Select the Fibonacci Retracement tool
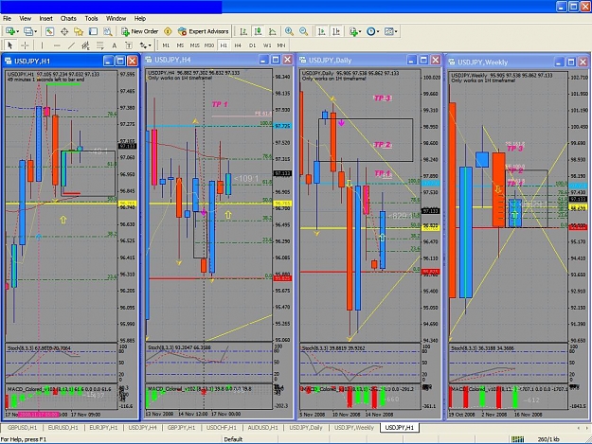Screen dimensions: 592x444 pyautogui.click(x=99, y=45)
